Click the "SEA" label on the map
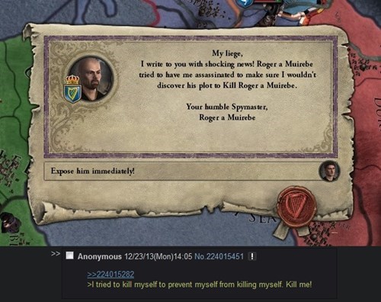381x302 pixels. click(261, 217)
